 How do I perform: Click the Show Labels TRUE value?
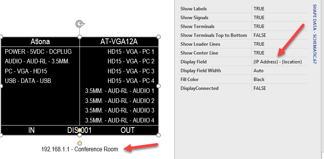point(259,9)
